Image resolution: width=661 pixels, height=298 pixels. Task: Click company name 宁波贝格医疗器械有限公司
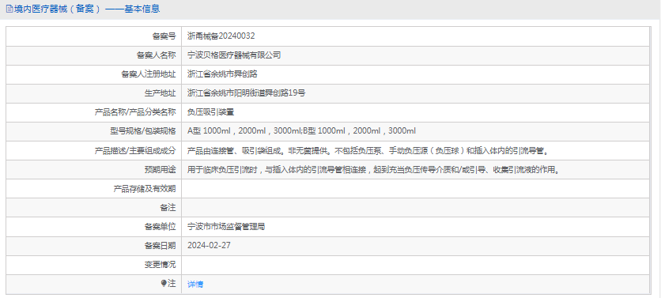tap(234, 55)
